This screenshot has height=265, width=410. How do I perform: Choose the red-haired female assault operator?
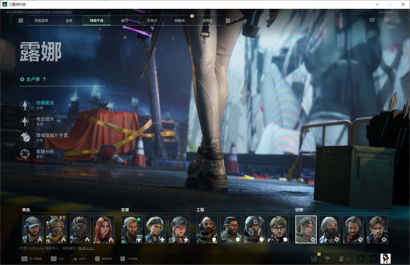pyautogui.click(x=104, y=229)
